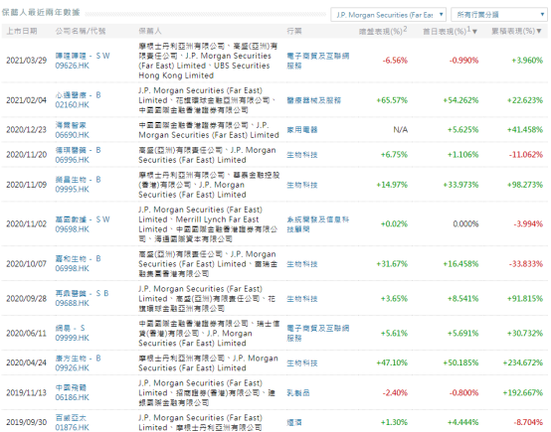Open stock link 09698.HK
551x432 pixels.
[72, 229]
